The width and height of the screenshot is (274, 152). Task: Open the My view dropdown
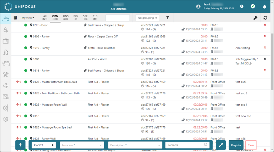pos(28,17)
